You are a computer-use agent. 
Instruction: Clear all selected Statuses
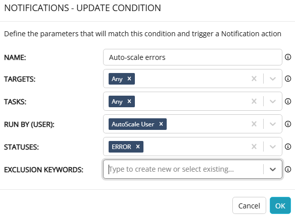(254, 147)
